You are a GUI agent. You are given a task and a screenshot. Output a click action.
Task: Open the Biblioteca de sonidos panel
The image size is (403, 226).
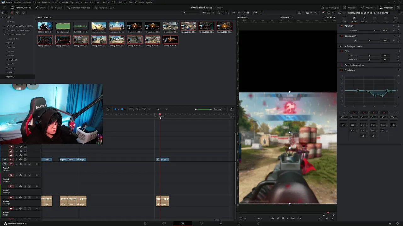tap(78, 8)
